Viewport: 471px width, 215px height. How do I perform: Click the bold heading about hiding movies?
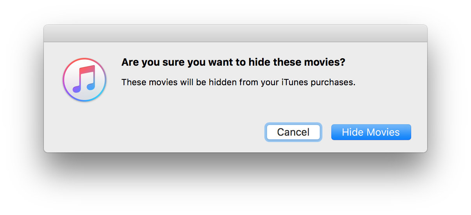pyautogui.click(x=234, y=62)
